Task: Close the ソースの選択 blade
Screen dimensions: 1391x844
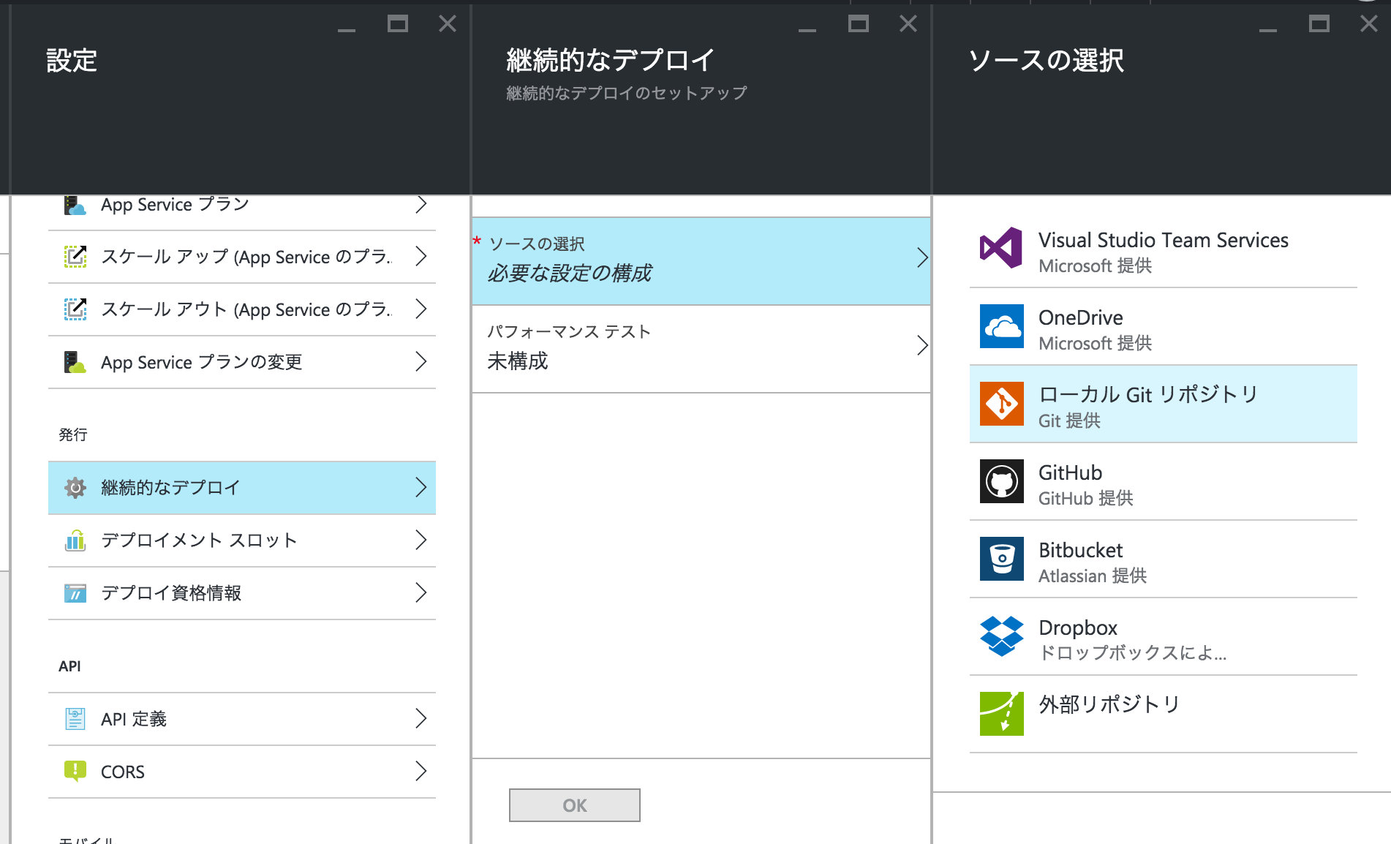Action: click(x=1369, y=24)
